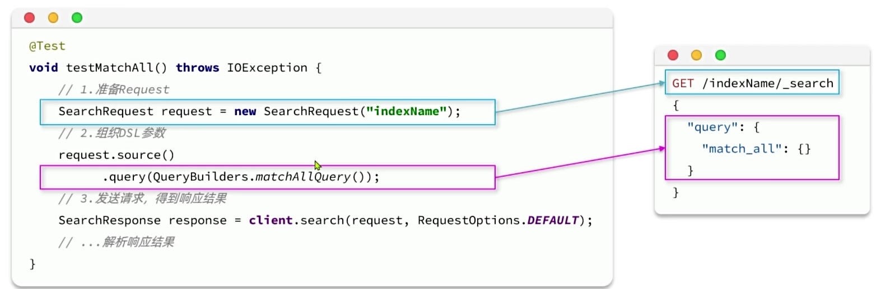Click the "// 3.发送请求" comment line

(x=142, y=198)
